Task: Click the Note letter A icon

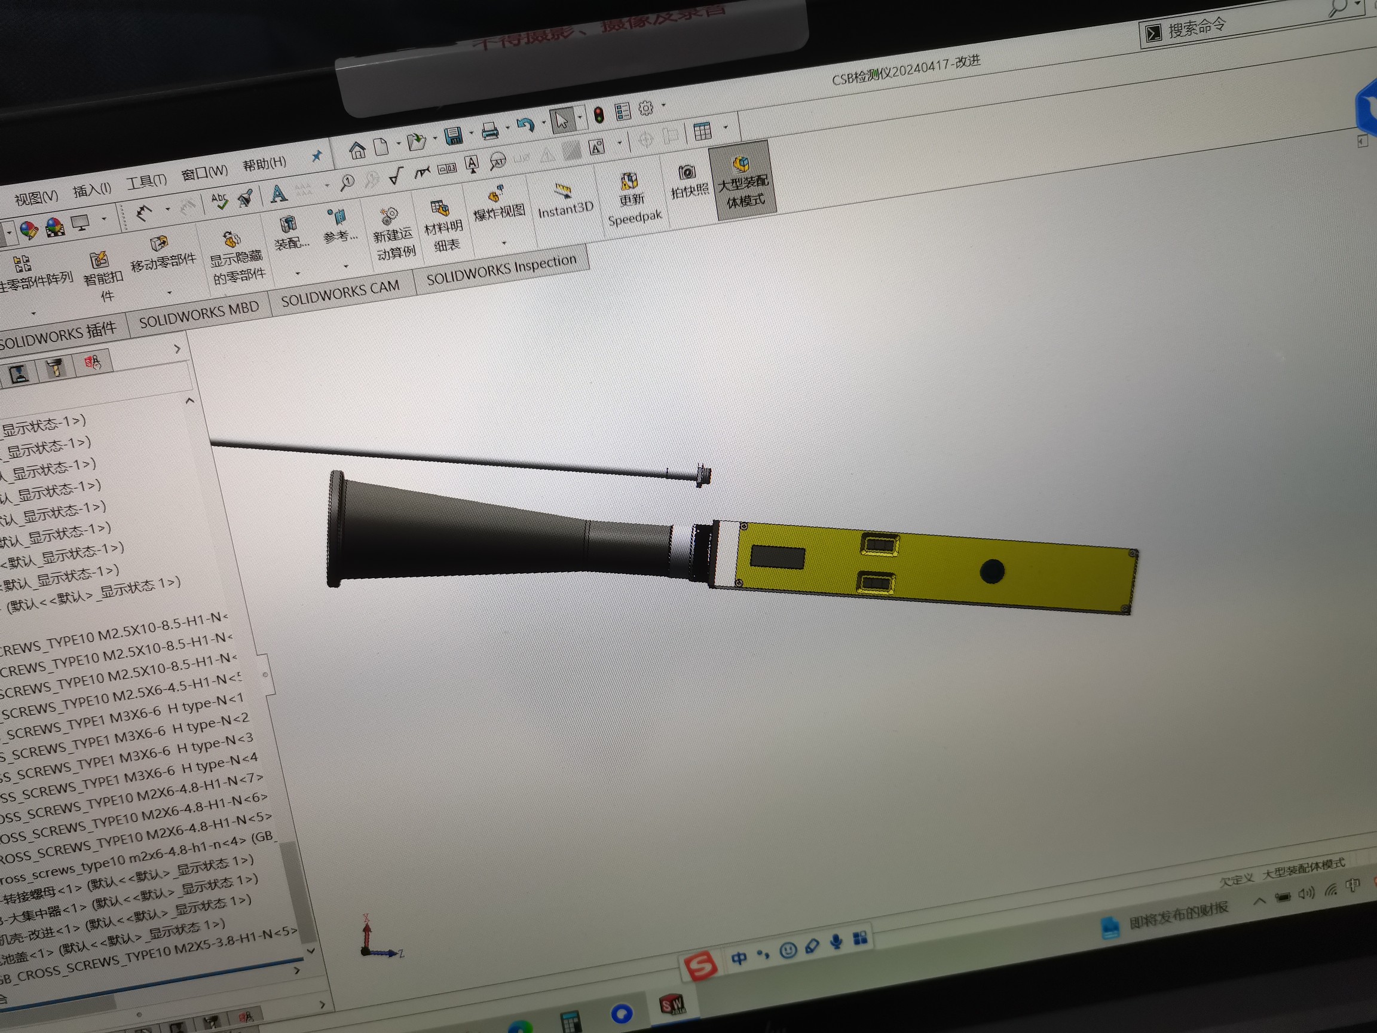Action: pos(279,194)
